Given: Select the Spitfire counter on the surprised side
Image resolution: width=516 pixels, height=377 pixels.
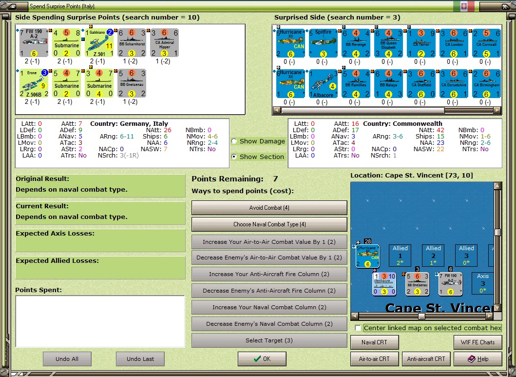Looking at the screenshot, I should pyautogui.click(x=323, y=43).
